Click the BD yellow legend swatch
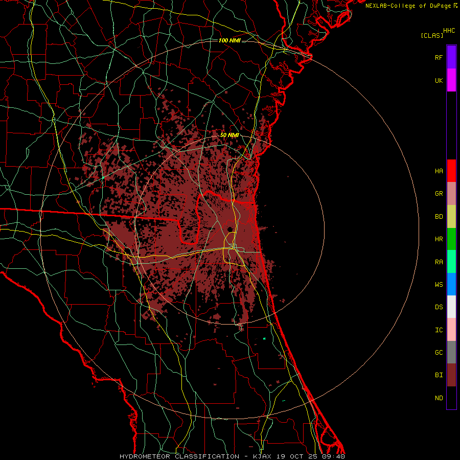Viewport: 460px width, 460px height. point(451,217)
